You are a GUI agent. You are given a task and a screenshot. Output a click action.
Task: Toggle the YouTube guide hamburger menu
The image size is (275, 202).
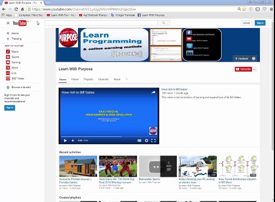(x=8, y=23)
